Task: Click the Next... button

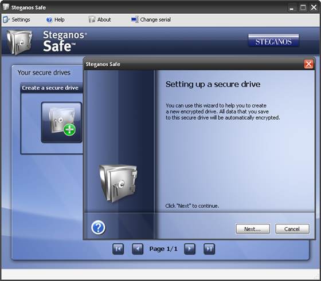Action: click(253, 229)
